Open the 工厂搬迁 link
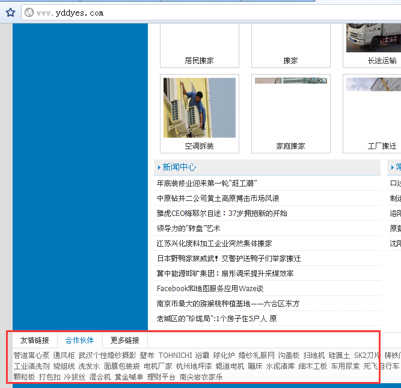The height and width of the screenshot is (388, 401). click(382, 146)
